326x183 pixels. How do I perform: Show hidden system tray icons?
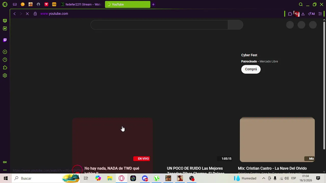click(264, 178)
